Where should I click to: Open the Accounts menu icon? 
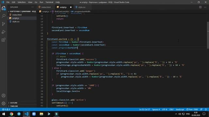4,96
